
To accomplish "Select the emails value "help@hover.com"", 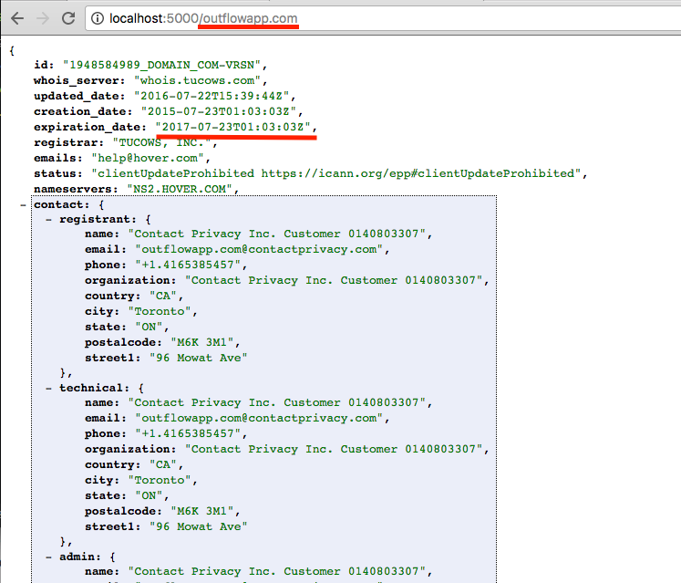I will click(x=148, y=158).
